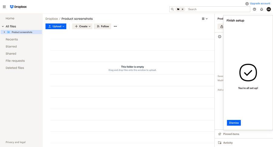Go to Dropbox root in breadcrumb
Image resolution: width=273 pixels, height=147 pixels.
coord(52,19)
